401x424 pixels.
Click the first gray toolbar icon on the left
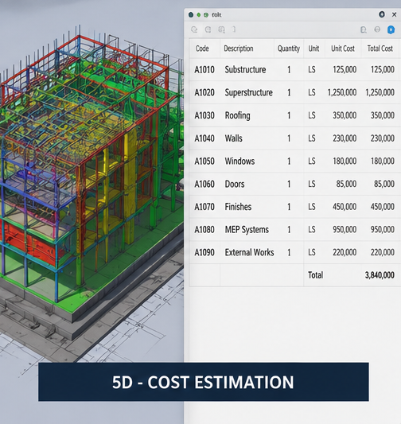pyautogui.click(x=194, y=29)
